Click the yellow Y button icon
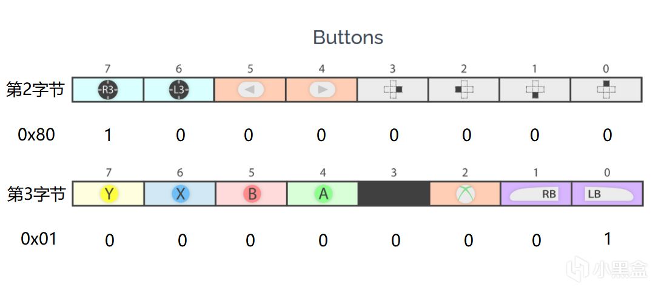The width and height of the screenshot is (667, 290). click(x=109, y=194)
